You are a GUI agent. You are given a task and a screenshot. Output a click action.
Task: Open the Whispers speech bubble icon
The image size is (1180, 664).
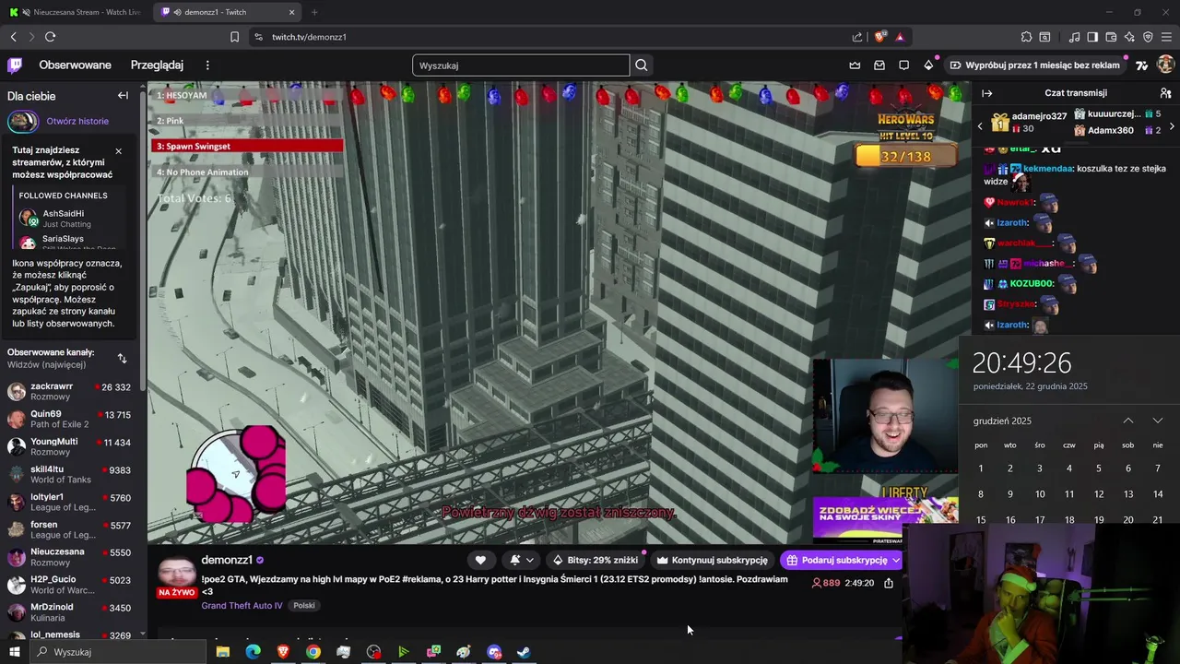(x=903, y=65)
